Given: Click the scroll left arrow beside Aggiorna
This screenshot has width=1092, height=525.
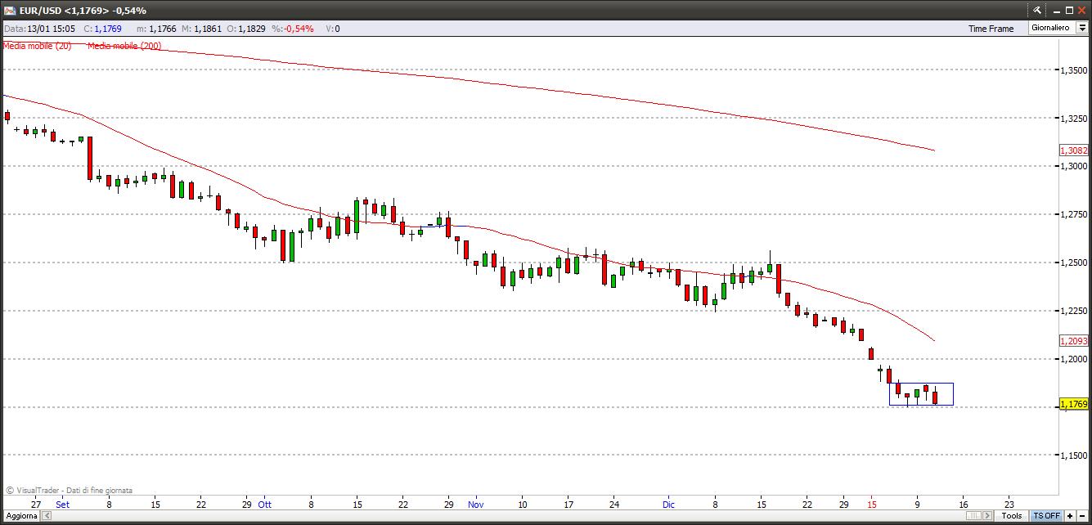Looking at the screenshot, I should point(46,516).
